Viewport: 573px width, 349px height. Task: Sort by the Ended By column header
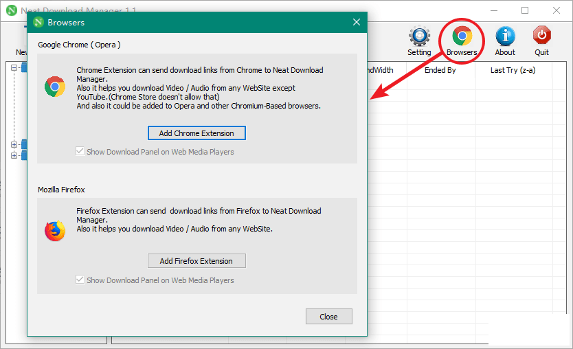coord(440,70)
